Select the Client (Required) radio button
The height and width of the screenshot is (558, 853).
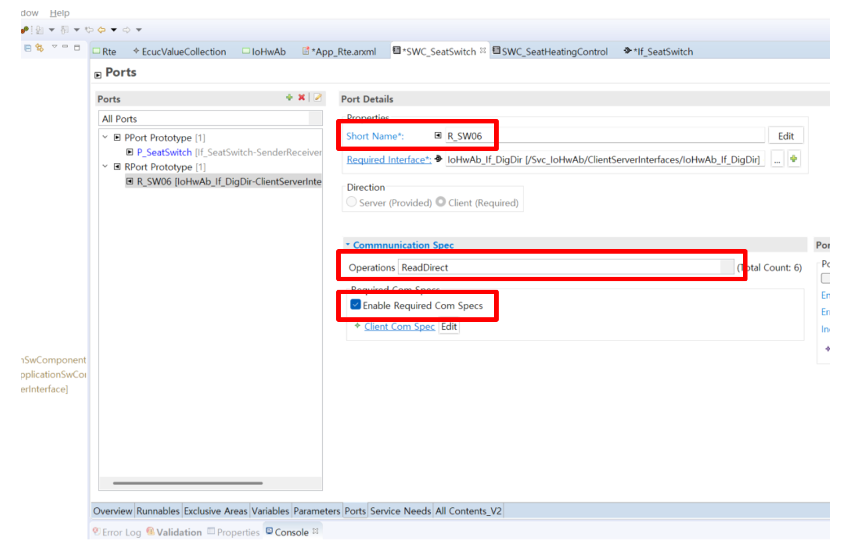pos(441,202)
